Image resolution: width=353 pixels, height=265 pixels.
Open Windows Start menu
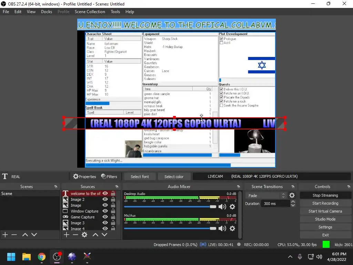pos(11,256)
